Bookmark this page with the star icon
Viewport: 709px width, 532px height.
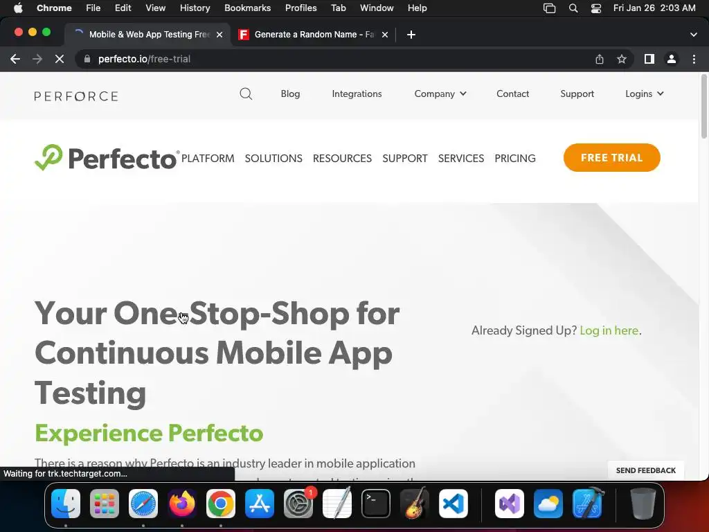tap(622, 60)
